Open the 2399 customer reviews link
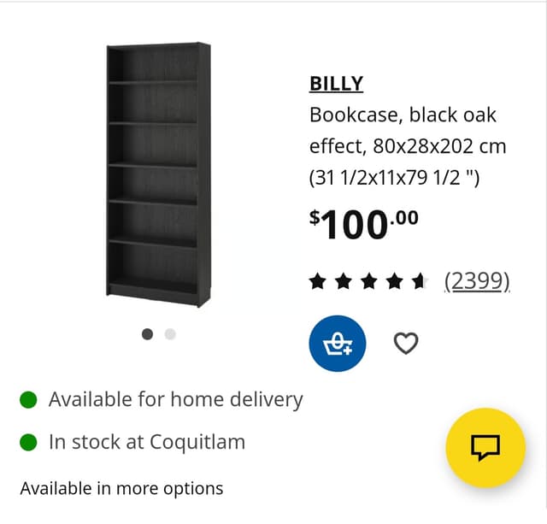 coord(477,281)
